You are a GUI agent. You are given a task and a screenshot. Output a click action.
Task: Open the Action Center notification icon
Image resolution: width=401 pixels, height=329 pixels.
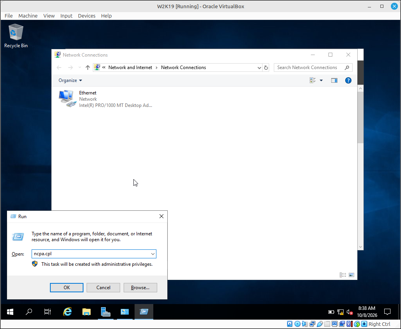(387, 311)
